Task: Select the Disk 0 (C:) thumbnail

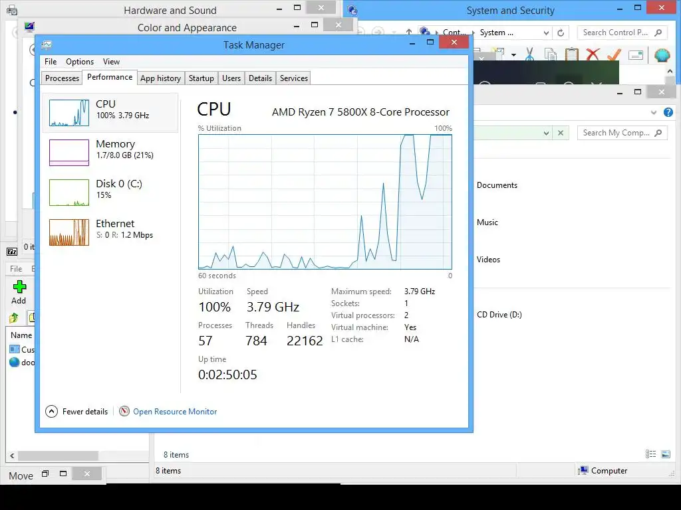Action: 69,192
